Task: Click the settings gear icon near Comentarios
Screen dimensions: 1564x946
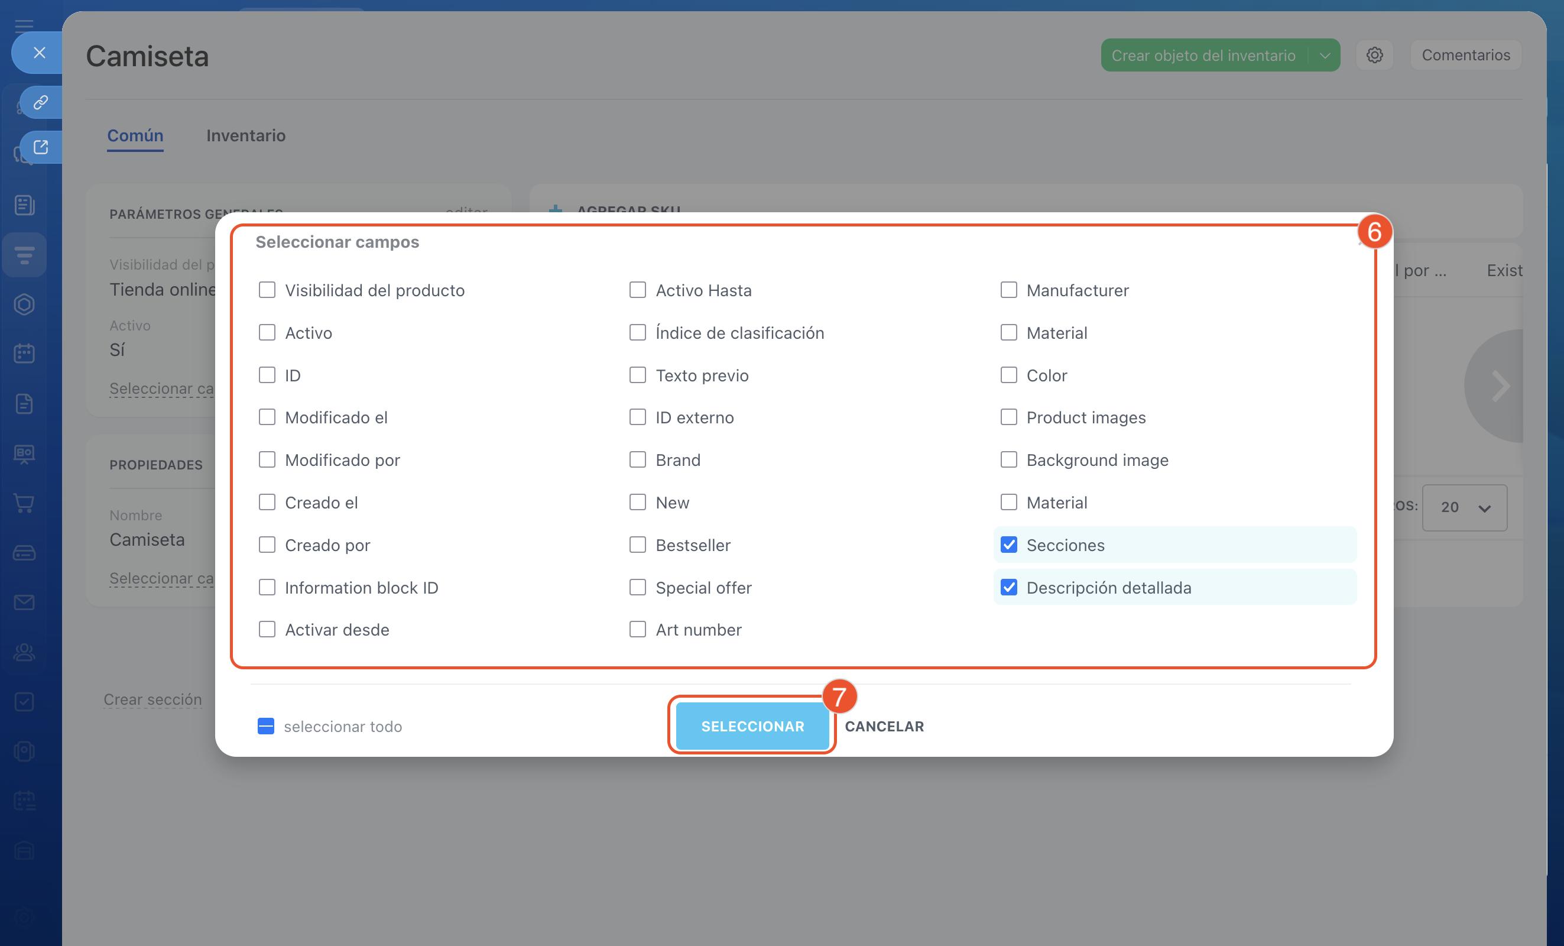Action: point(1374,55)
